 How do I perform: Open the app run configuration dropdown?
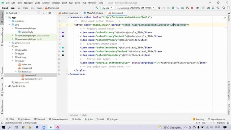click(107, 8)
